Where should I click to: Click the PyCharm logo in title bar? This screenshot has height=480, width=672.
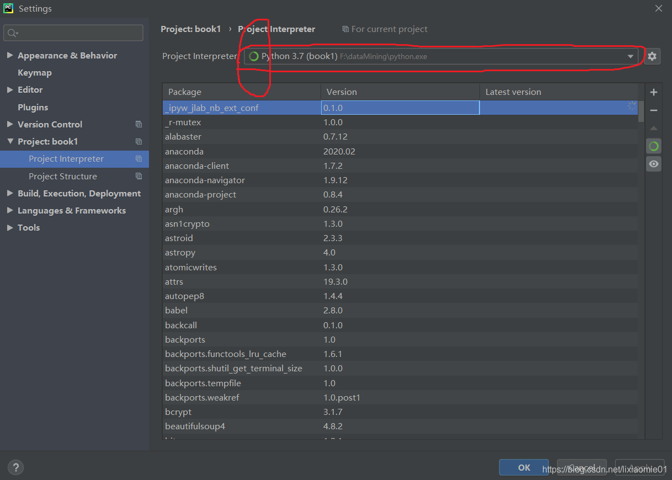point(8,8)
